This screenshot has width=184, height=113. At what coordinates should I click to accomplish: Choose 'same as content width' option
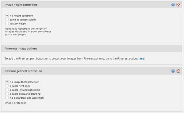coord(7,20)
